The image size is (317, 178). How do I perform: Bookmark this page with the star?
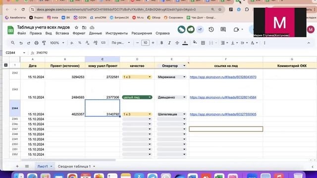click(220, 9)
